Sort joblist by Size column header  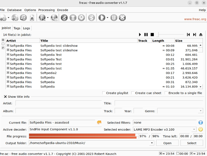(188, 41)
